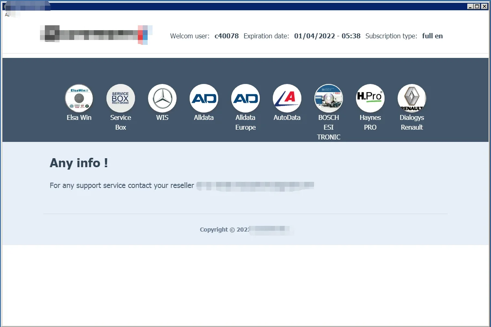
Task: Click the Service Box text label
Action: [121, 122]
